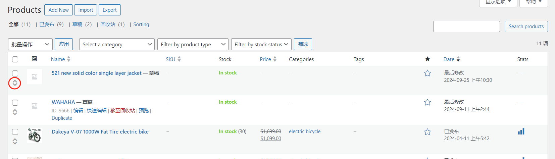This screenshot has height=159, width=555.
Task: Switch to the Sorting view
Action: click(x=141, y=24)
